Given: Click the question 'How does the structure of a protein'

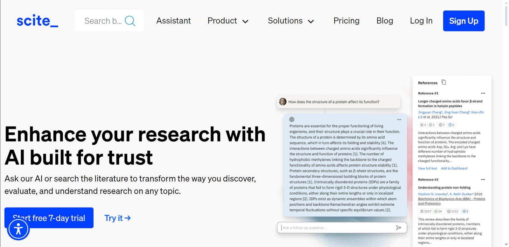Looking at the screenshot, I should coord(334,102).
